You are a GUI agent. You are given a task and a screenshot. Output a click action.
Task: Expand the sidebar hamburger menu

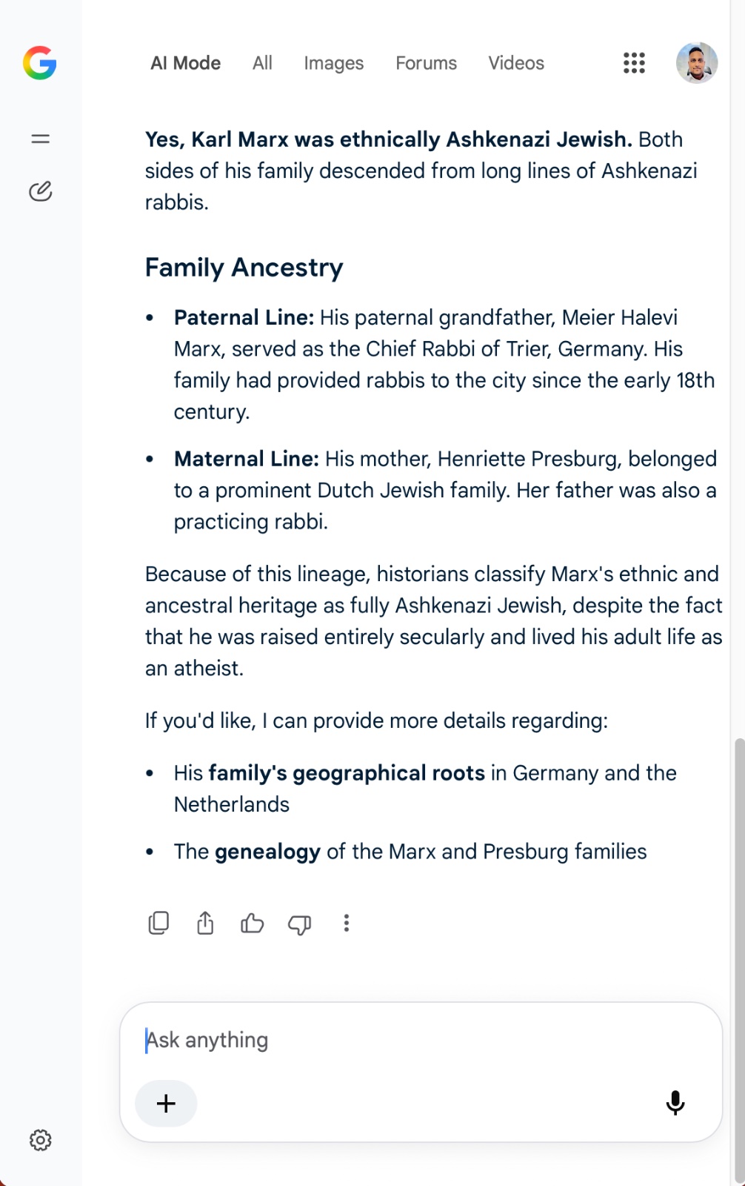click(x=41, y=139)
